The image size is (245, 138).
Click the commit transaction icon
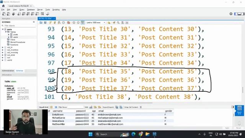[x=74, y=23]
